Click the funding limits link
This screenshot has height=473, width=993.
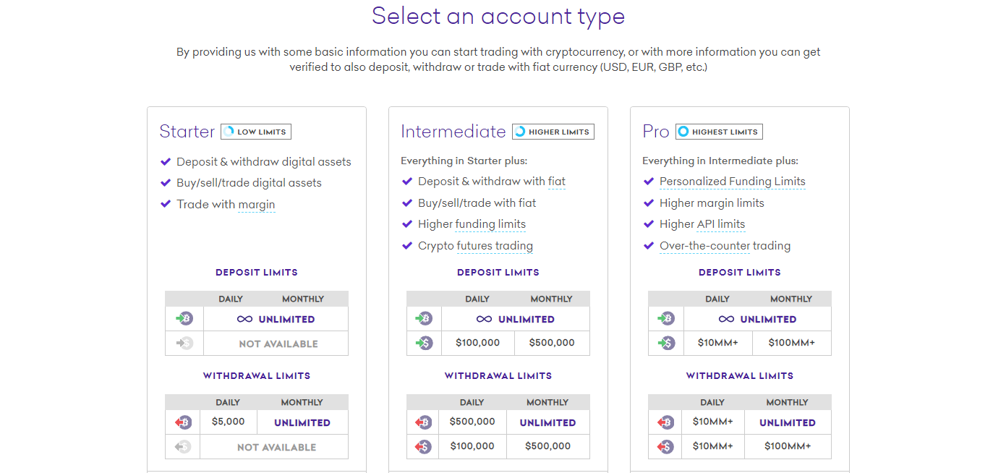tap(490, 224)
